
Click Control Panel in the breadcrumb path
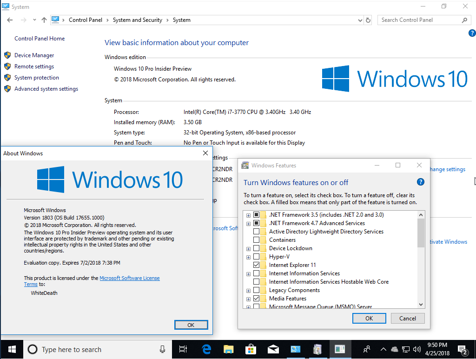click(86, 20)
